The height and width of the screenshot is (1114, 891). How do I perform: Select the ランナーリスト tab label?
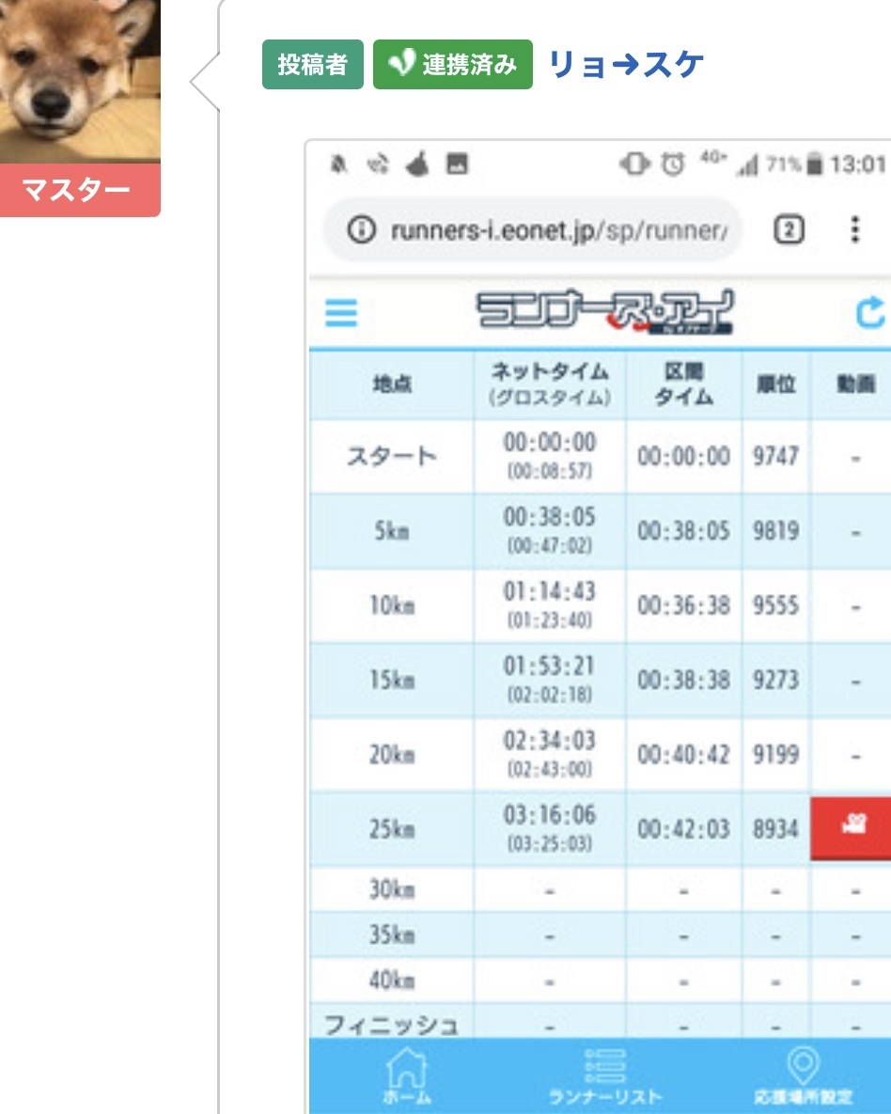click(605, 1097)
